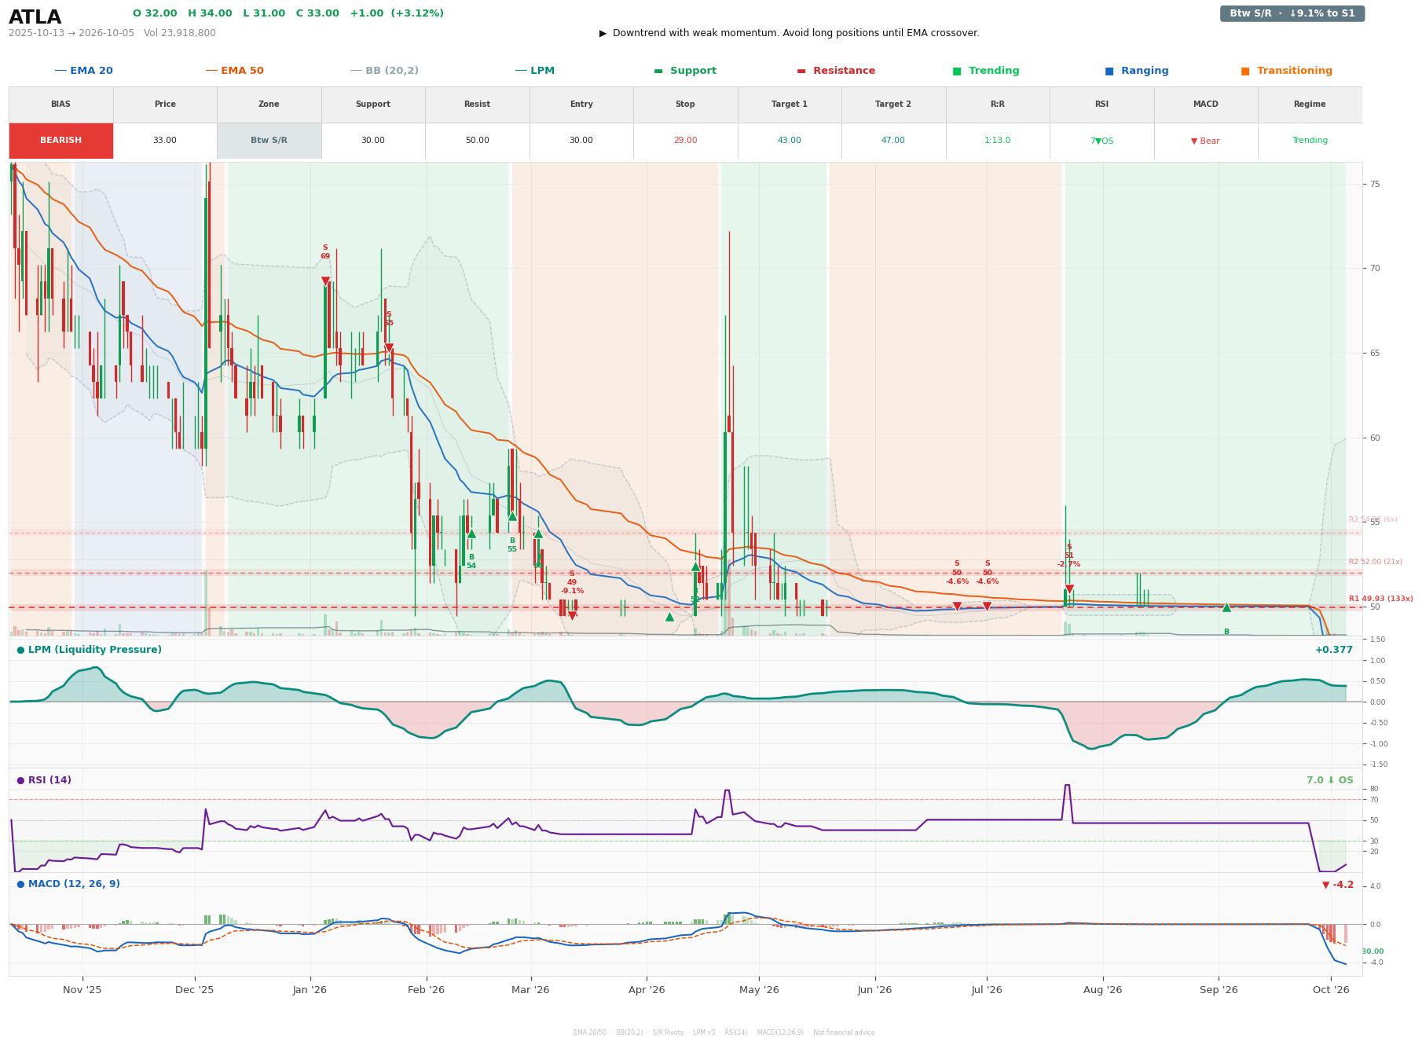
Task: Click the S 51 -2.7% sell marker
Action: pyautogui.click(x=1069, y=588)
